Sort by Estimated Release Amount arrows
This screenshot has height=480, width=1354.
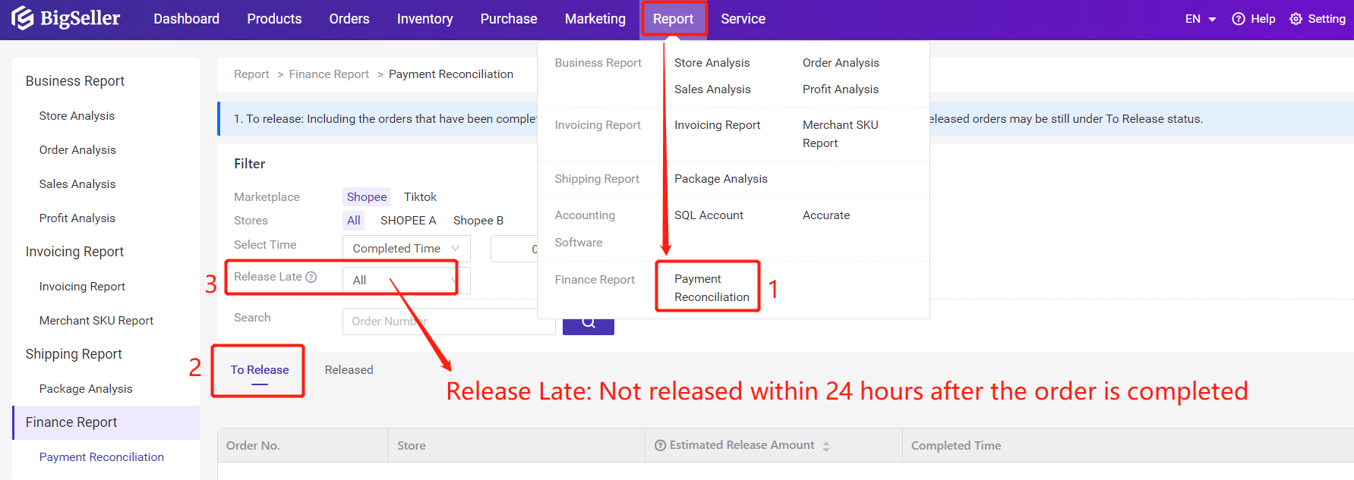pyautogui.click(x=825, y=447)
